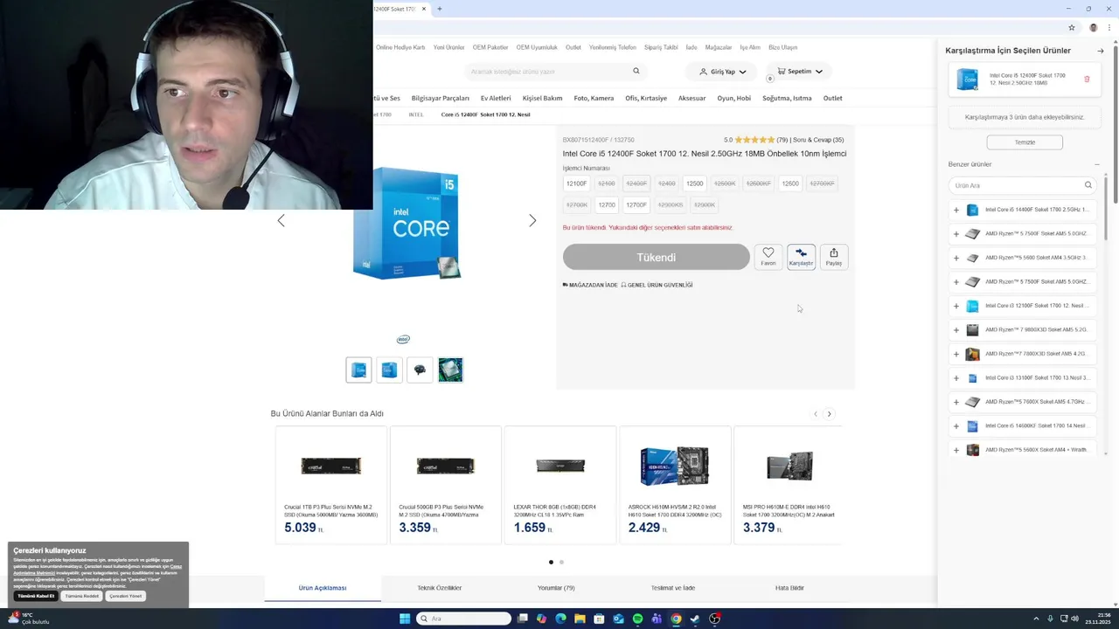Click the gray Tükendi button
This screenshot has width=1119, height=629.
(x=656, y=257)
